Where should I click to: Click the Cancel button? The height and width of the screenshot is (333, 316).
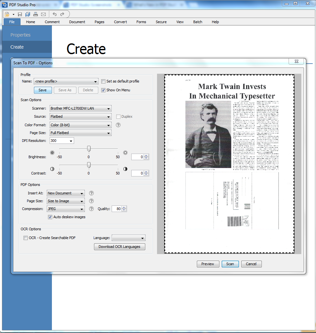[251, 264]
